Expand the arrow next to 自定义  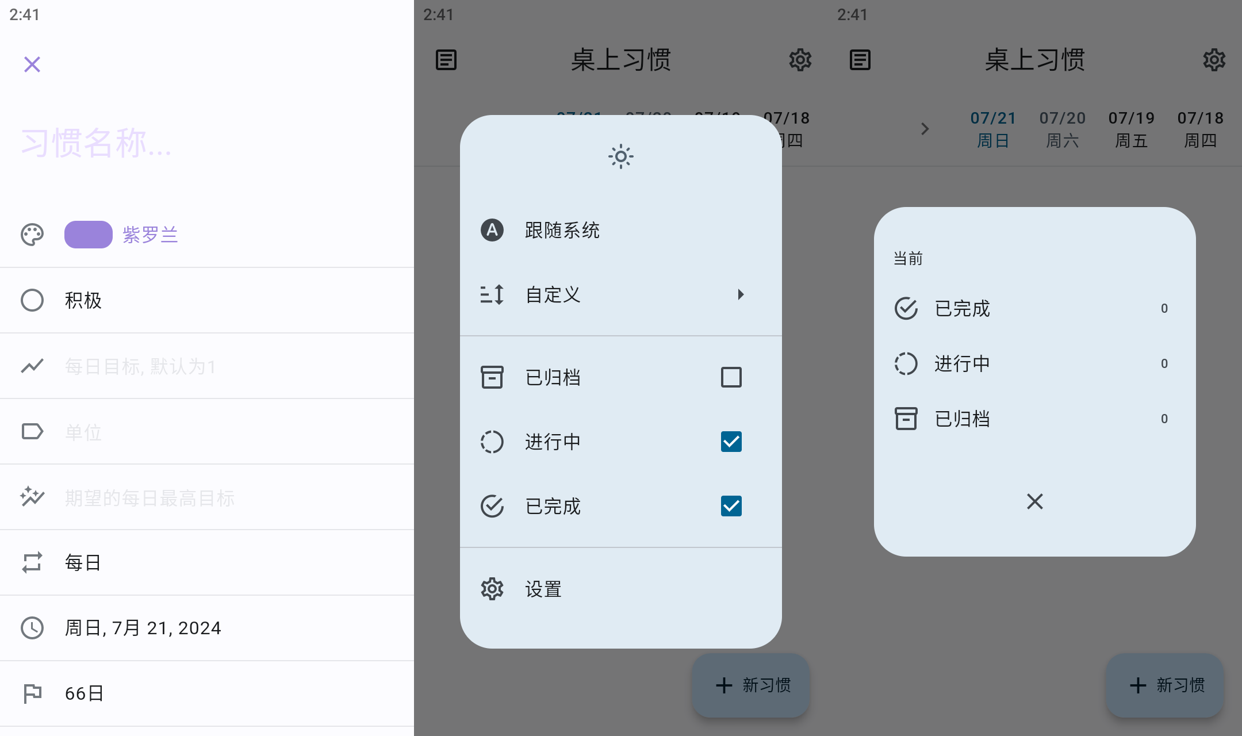click(741, 294)
